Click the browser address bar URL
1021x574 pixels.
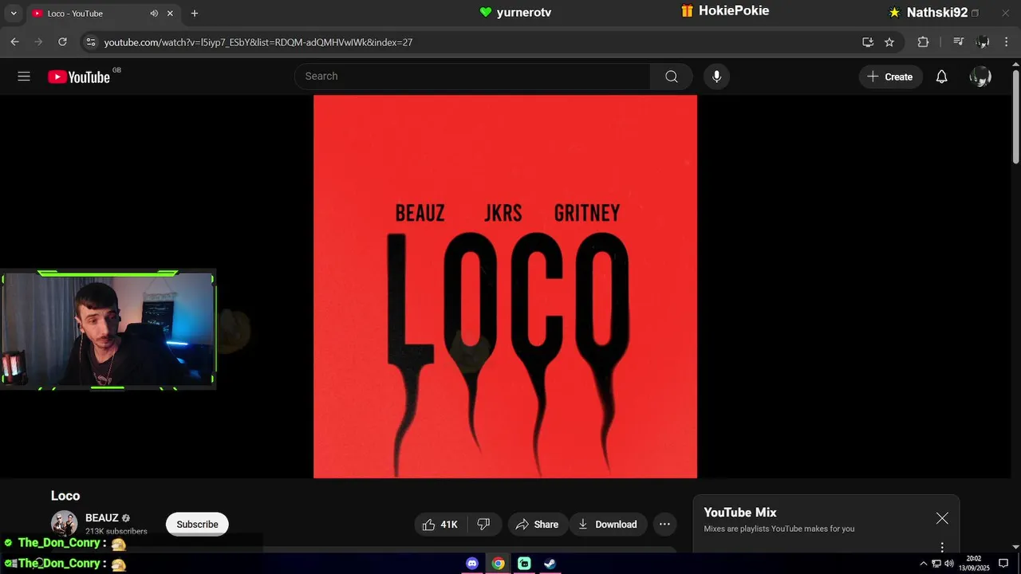258,42
